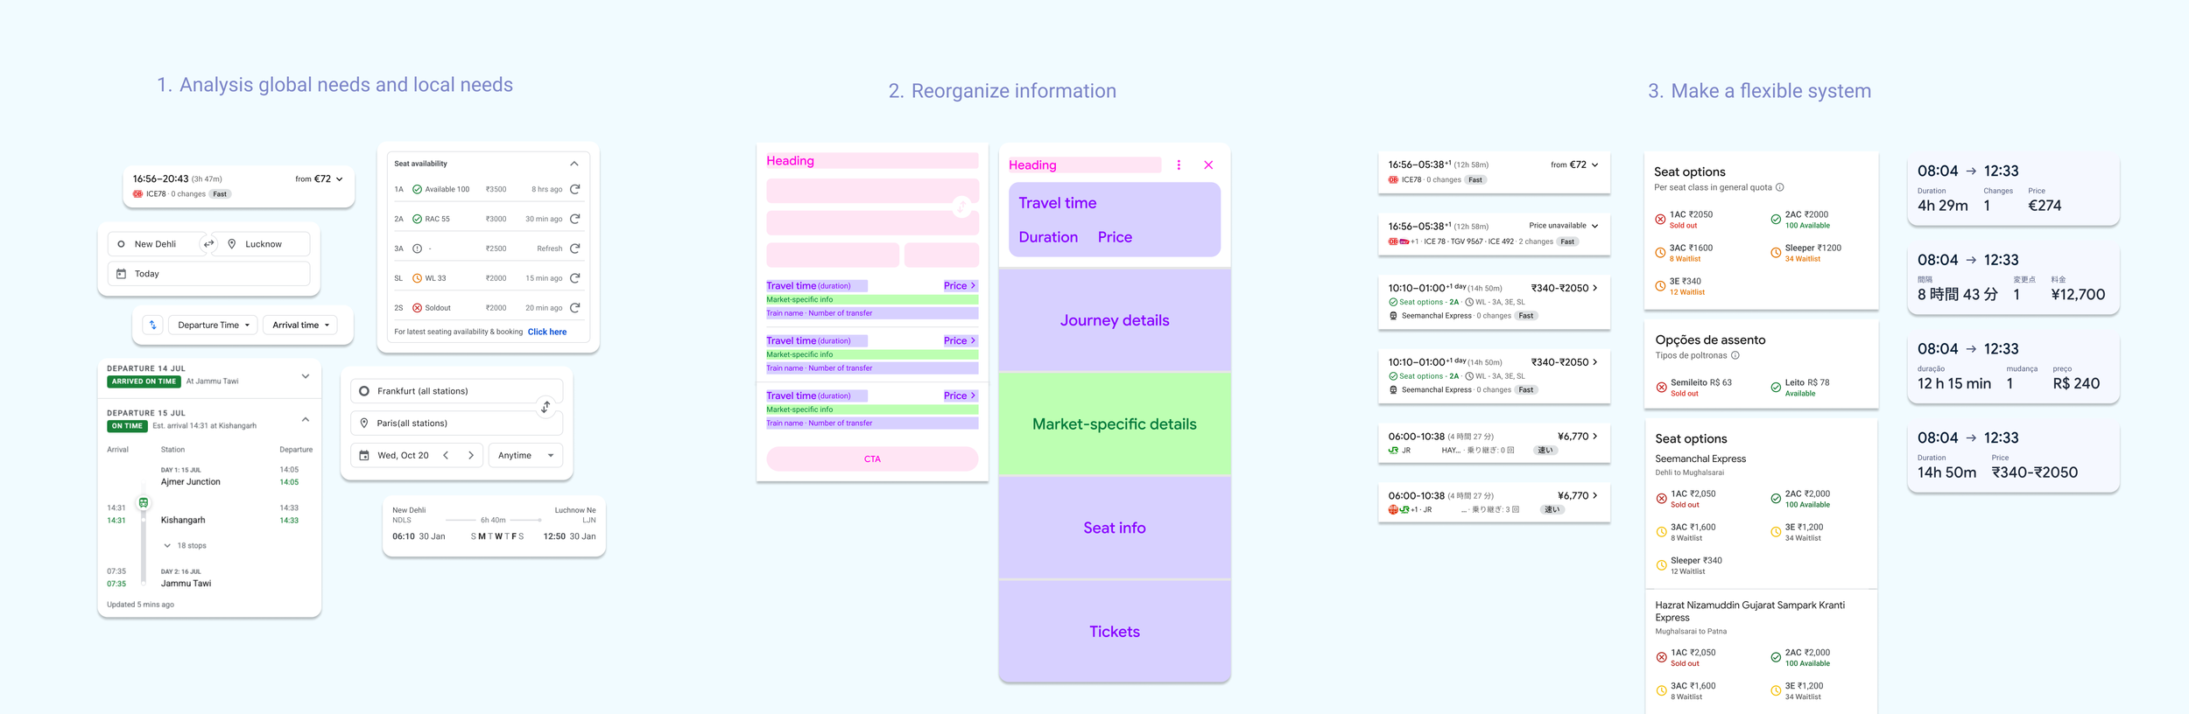Viewport: 2189px width, 714px height.
Task: Select the Ajmer Junction station
Action: [x=191, y=482]
